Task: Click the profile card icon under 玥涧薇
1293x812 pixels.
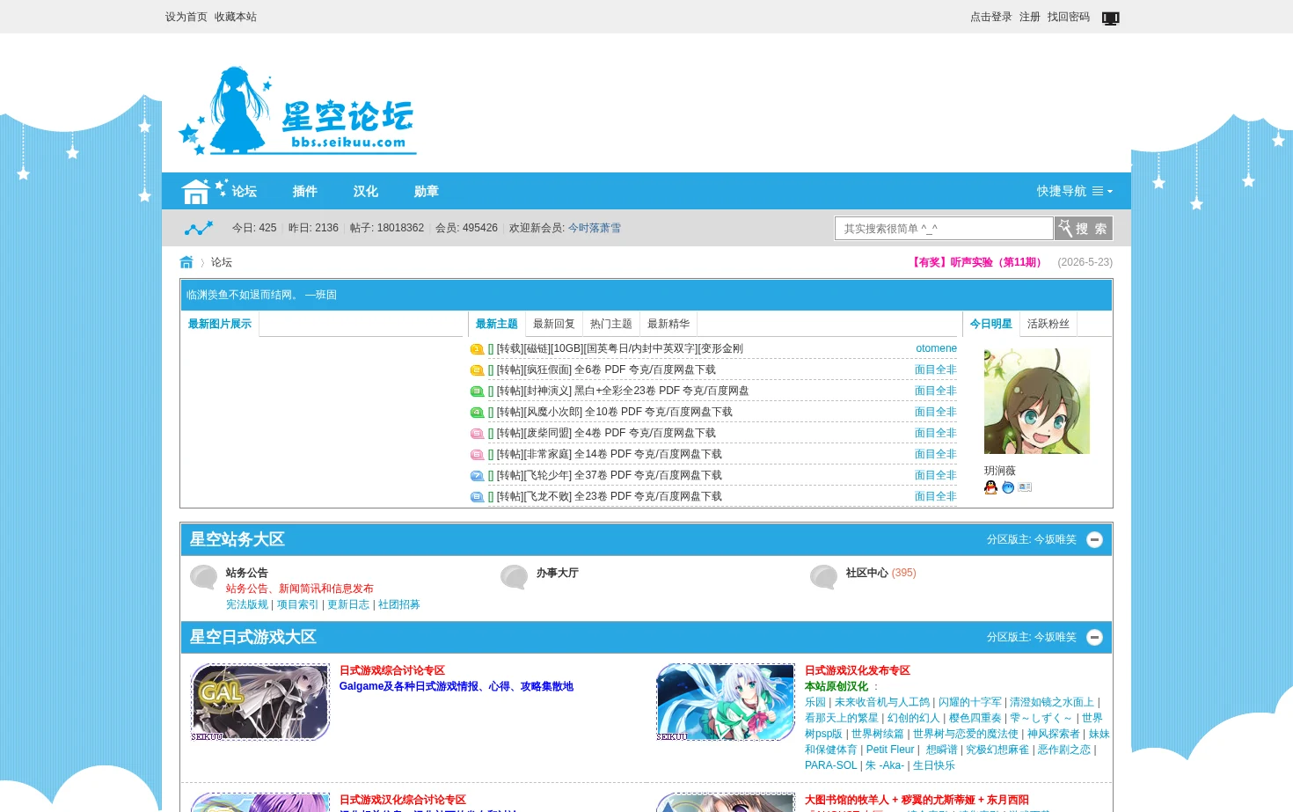Action: [x=1026, y=487]
